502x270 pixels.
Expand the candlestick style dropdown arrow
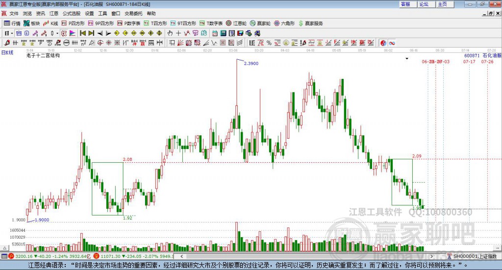coord(57,33)
